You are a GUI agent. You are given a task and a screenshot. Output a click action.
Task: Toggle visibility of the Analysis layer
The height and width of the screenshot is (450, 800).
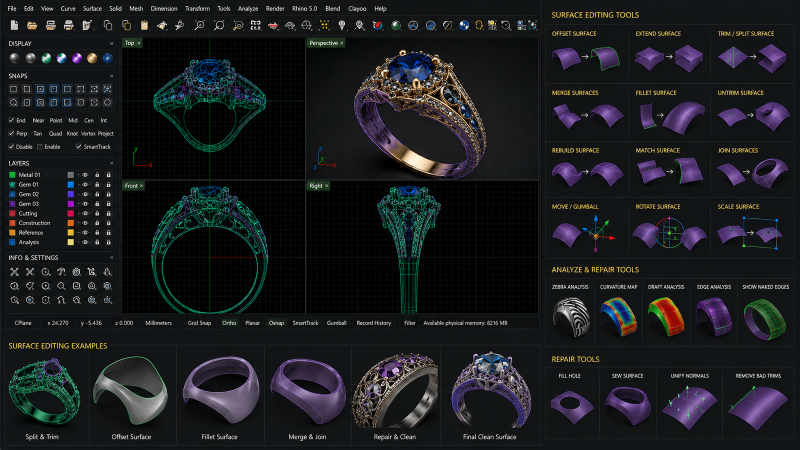click(x=85, y=242)
